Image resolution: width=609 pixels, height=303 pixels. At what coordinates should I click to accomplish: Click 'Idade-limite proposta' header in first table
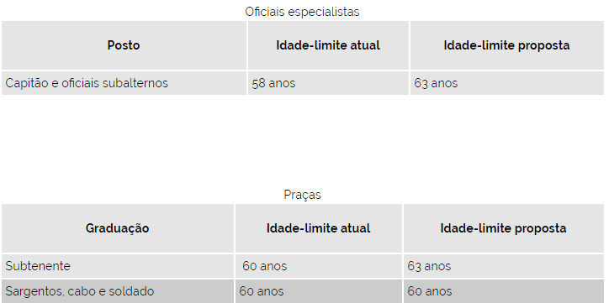click(507, 45)
